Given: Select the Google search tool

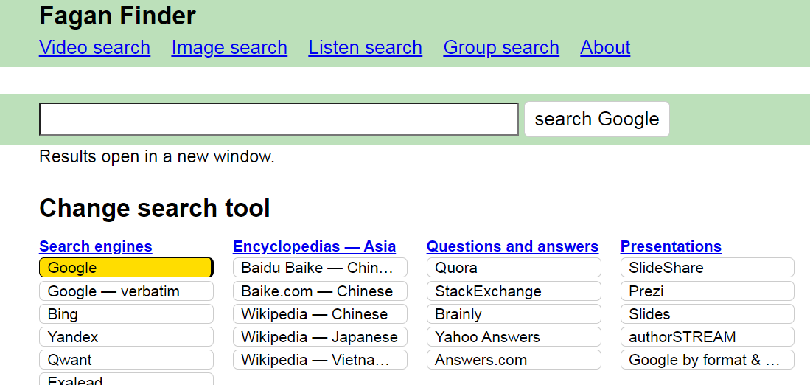Looking at the screenshot, I should point(126,268).
